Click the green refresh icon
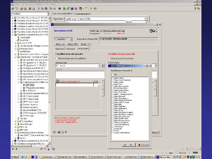The image size is (212, 159). [91, 9]
